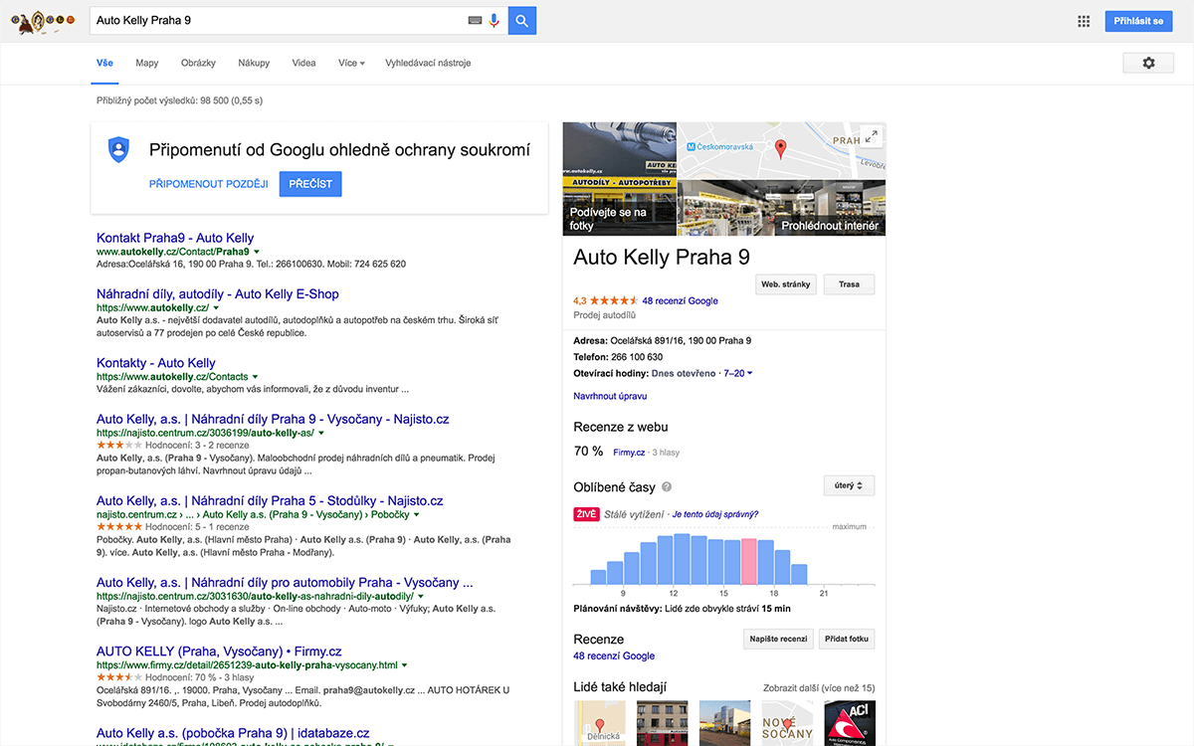Open Náhradní díly, autodíly - Auto Kelly E-Shop result
1194x746 pixels.
pyautogui.click(x=218, y=294)
